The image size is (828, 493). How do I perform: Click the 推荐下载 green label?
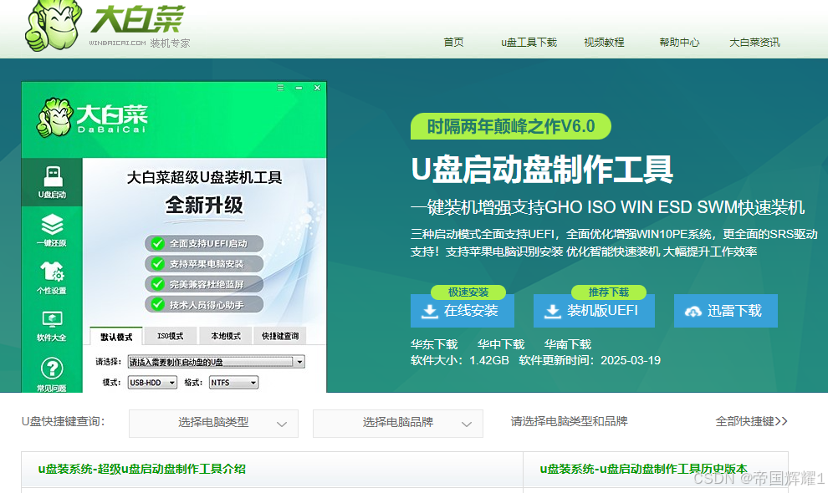609,292
